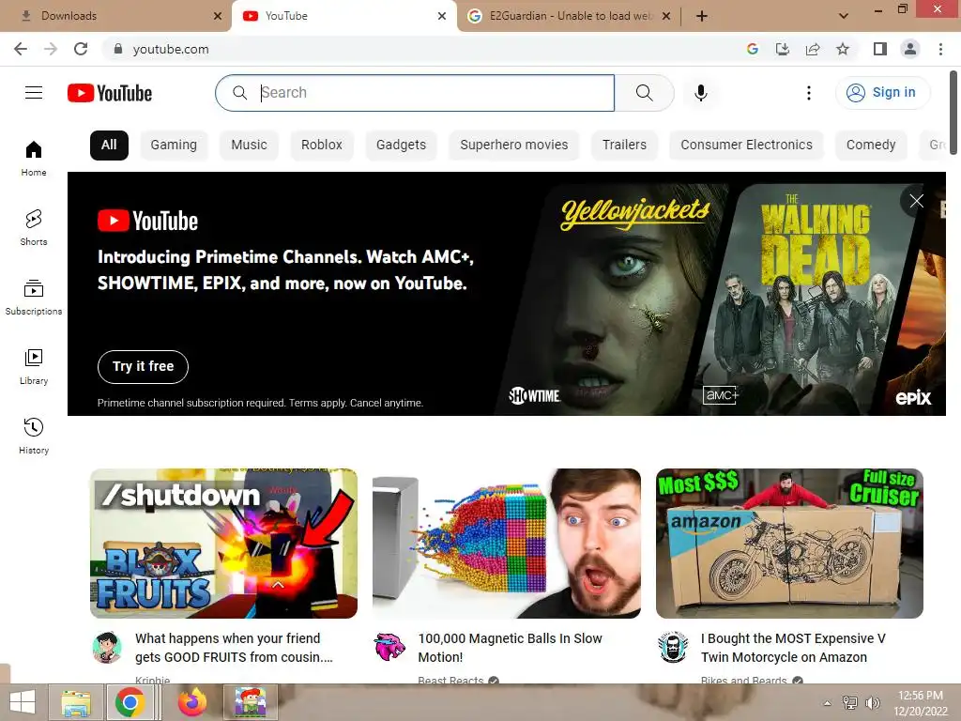
Task: Open Shorts from sidebar
Action: (x=34, y=227)
